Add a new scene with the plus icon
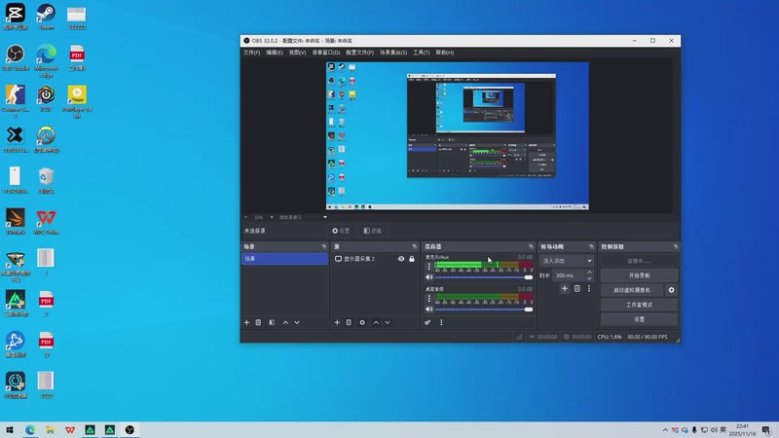This screenshot has width=779, height=438. point(246,322)
